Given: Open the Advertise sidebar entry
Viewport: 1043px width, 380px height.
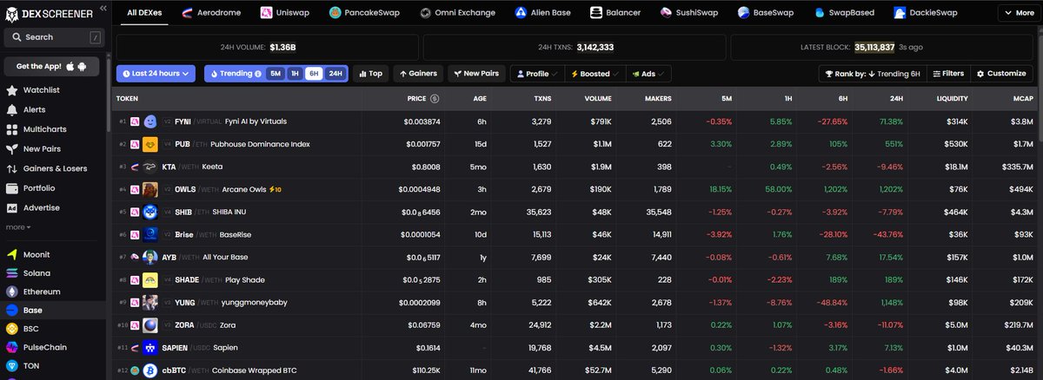Looking at the screenshot, I should coord(41,208).
